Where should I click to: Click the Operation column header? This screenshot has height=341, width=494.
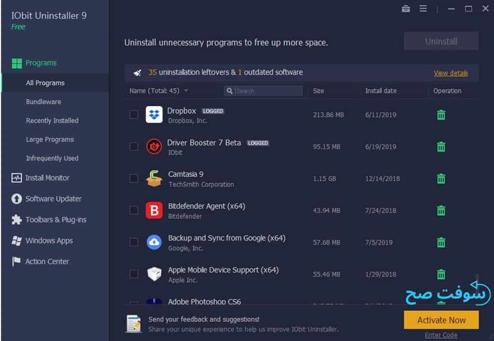click(x=447, y=91)
